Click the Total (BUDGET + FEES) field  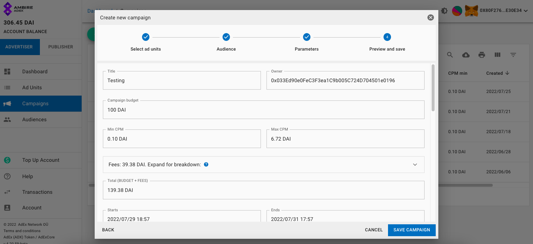tap(264, 190)
